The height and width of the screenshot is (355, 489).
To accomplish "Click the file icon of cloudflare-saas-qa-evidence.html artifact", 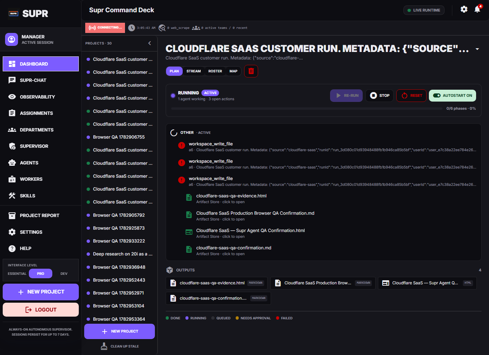I will (189, 197).
